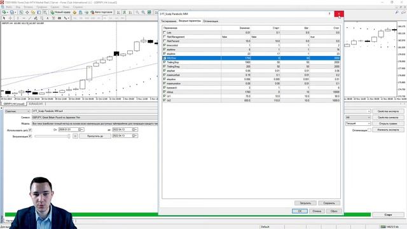
Task: Click the candlestick chart type icon
Action: tap(125, 12)
